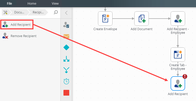Go to the Docu... breadcrumb
Viewport: 196px width, 101px height.
click(x=19, y=12)
